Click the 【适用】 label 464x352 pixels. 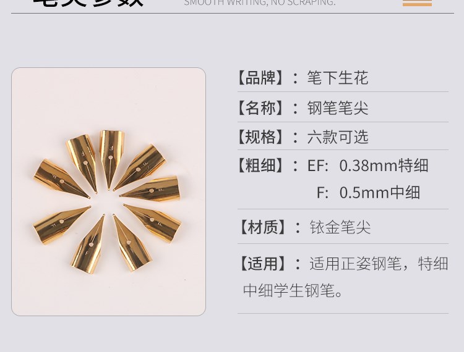263,264
